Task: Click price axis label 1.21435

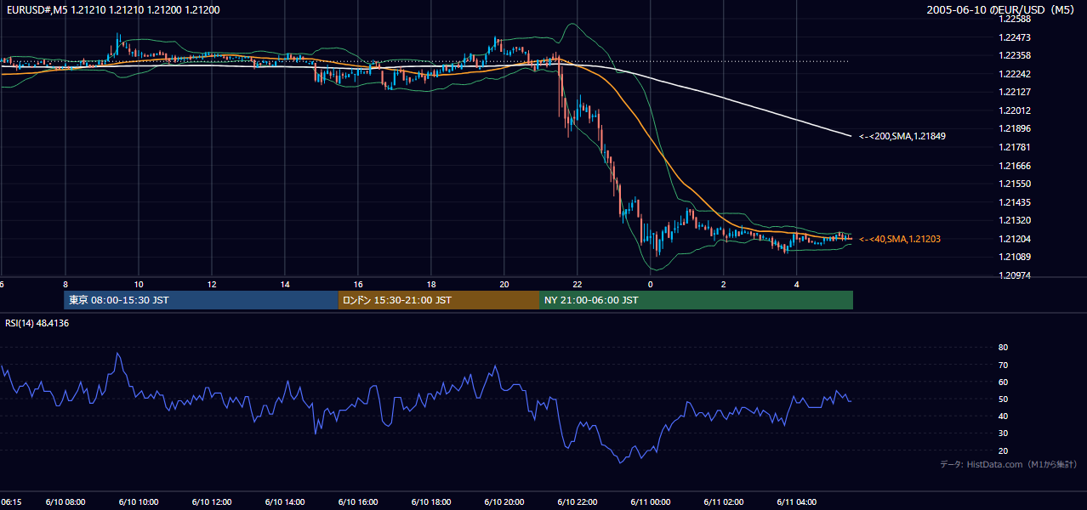Action: pyautogui.click(x=1016, y=202)
